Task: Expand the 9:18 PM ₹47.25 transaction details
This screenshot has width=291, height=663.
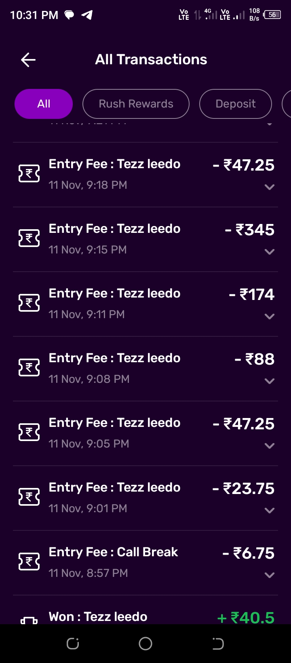Action: pos(269,187)
